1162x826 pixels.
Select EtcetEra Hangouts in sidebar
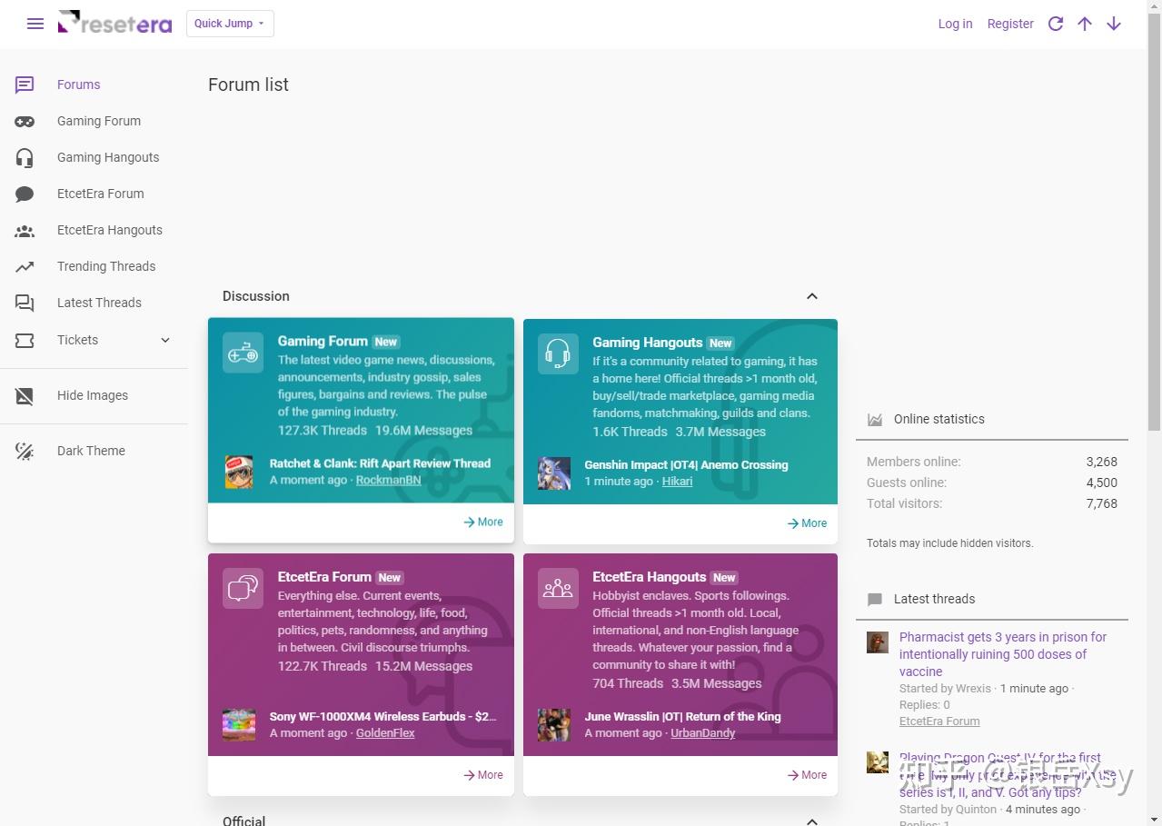[x=109, y=230]
